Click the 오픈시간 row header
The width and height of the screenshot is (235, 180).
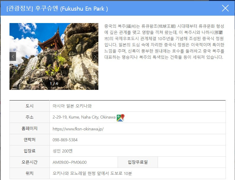click(x=30, y=162)
